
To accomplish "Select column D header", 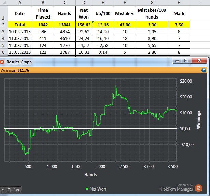I will point(84,3).
